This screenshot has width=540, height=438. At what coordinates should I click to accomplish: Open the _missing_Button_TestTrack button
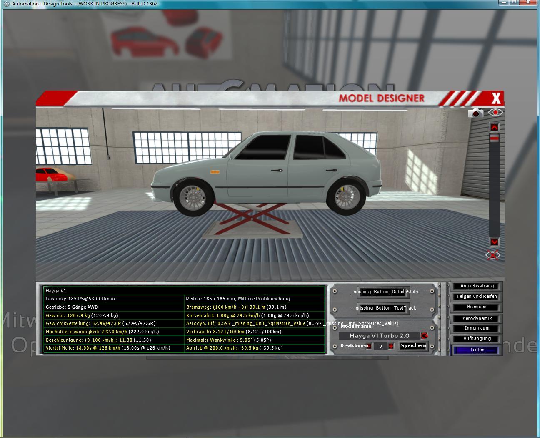pyautogui.click(x=384, y=308)
